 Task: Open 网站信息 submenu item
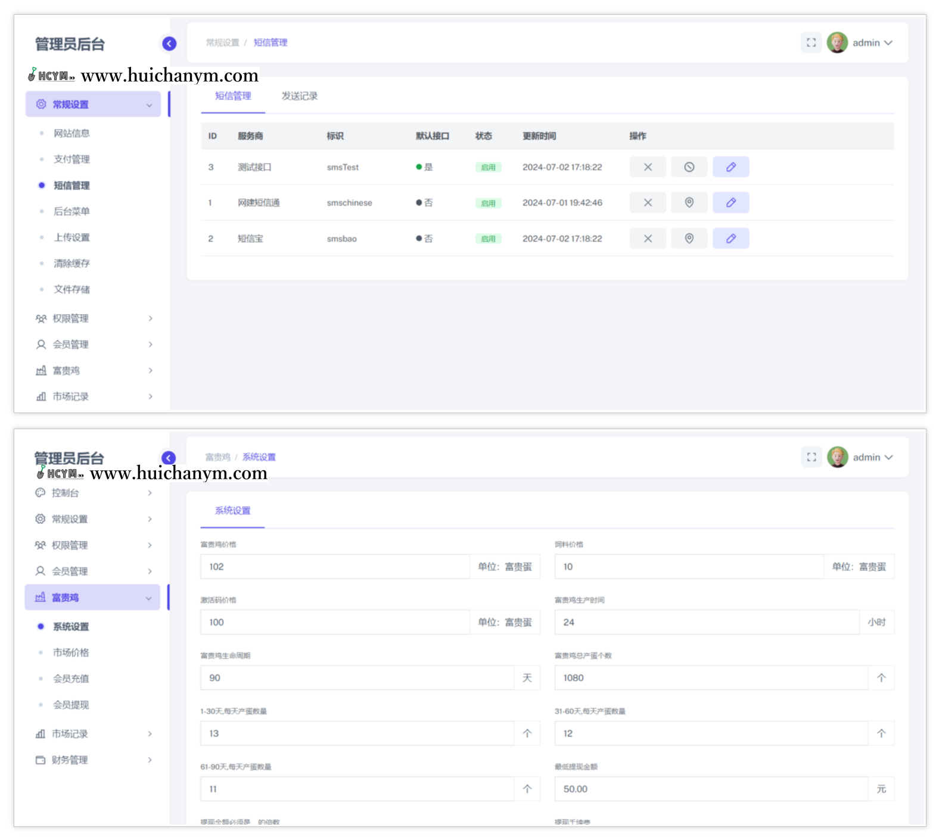[71, 133]
